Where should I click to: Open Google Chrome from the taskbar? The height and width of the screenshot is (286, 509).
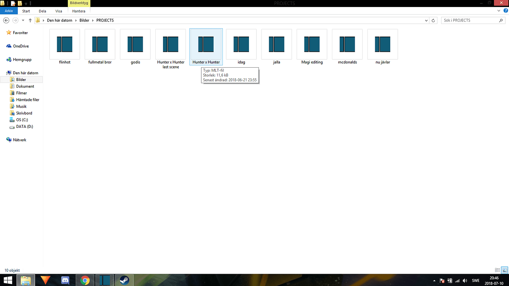85,280
